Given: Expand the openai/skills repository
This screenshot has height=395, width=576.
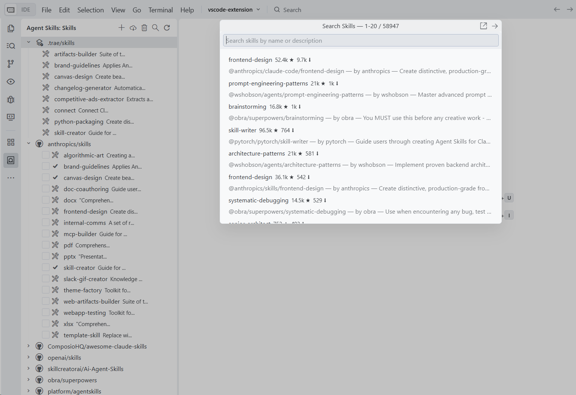Looking at the screenshot, I should [x=29, y=358].
